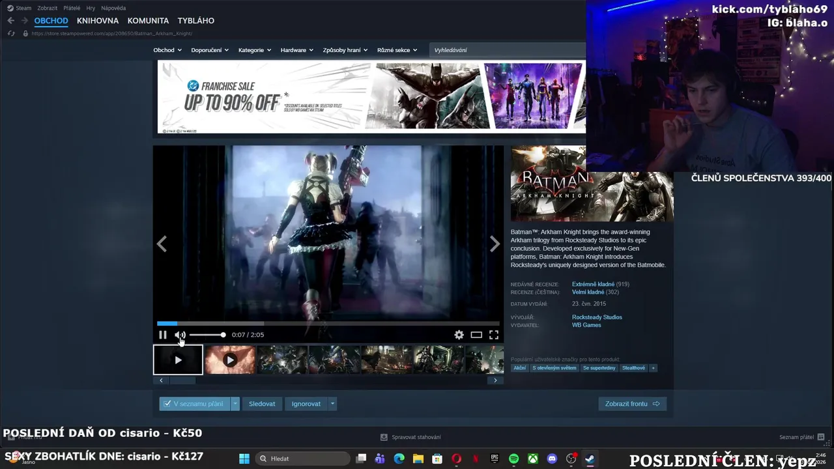
Task: Adjust the video volume slider
Action: 207,335
